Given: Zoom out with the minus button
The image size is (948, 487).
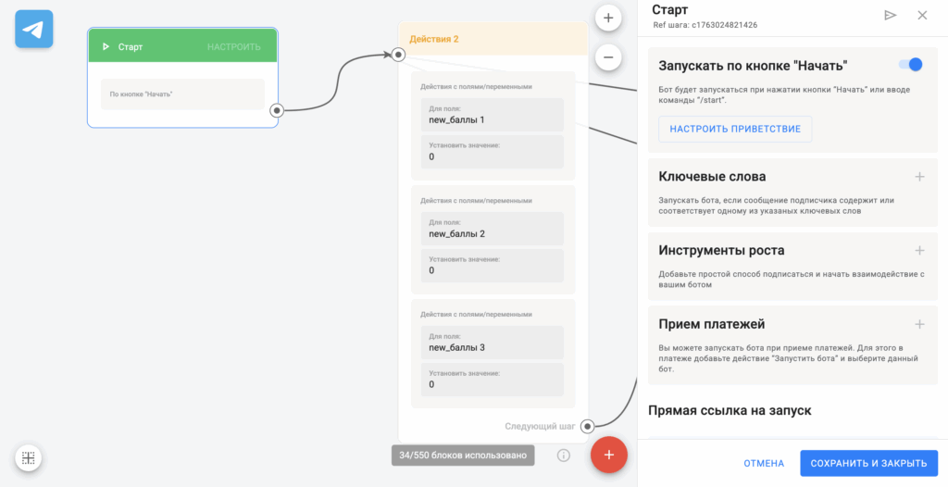Looking at the screenshot, I should pyautogui.click(x=608, y=57).
